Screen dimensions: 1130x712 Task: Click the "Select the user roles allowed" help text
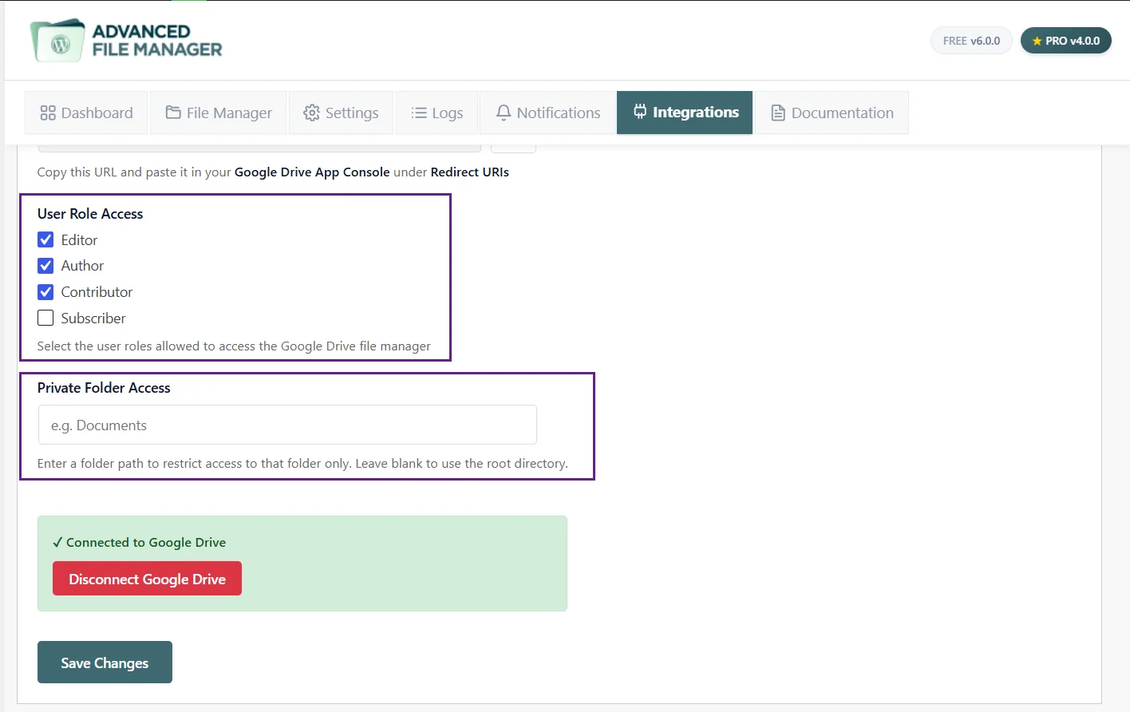coord(234,346)
